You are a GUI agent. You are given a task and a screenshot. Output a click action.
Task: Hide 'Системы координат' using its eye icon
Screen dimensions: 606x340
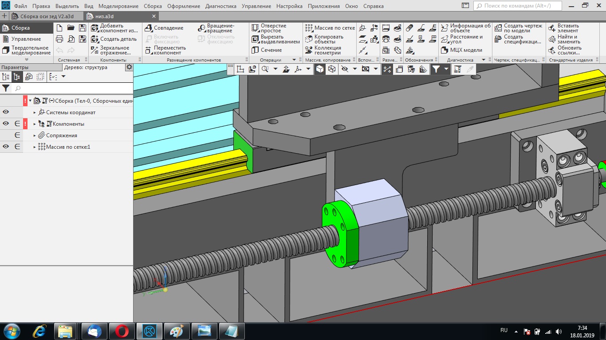coord(6,112)
